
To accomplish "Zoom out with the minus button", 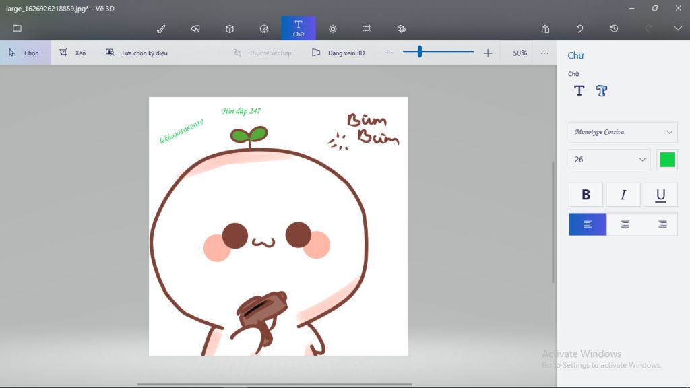I will click(388, 53).
